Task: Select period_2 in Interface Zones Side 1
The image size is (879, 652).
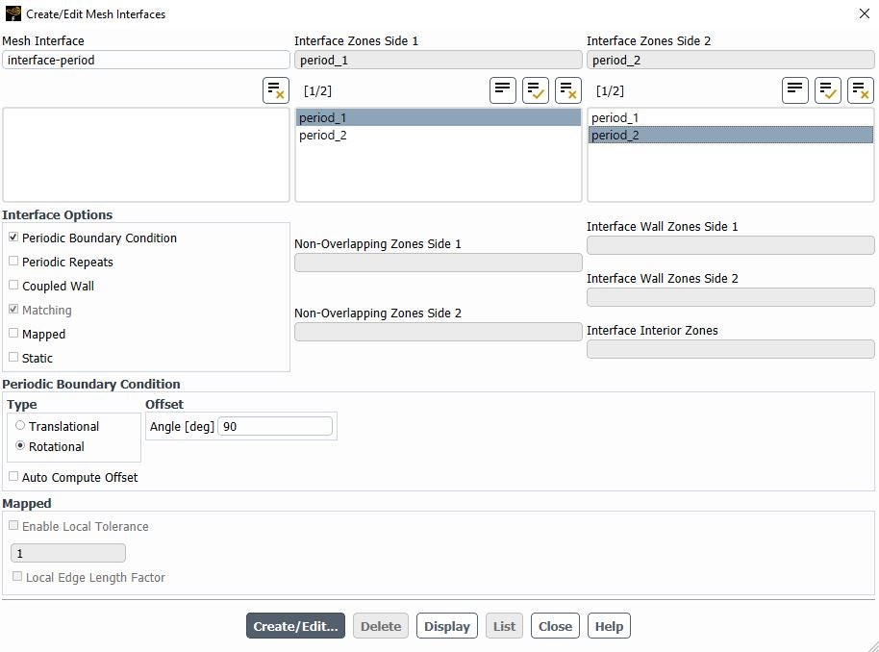Action: [x=323, y=136]
